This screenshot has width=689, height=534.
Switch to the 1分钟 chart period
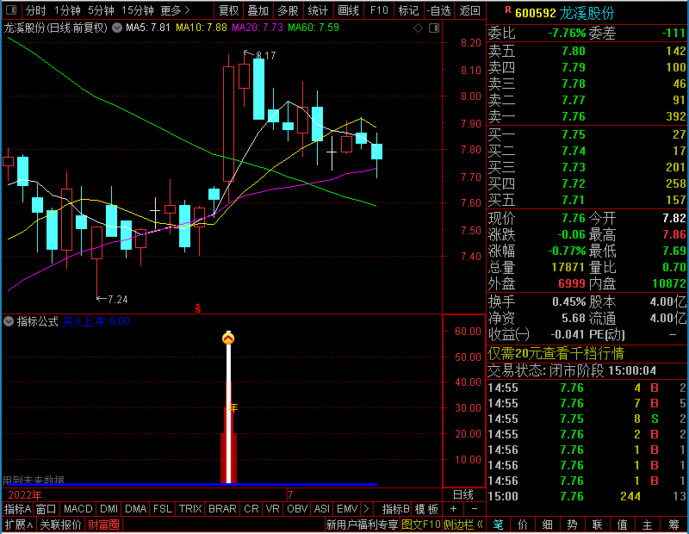[x=67, y=10]
